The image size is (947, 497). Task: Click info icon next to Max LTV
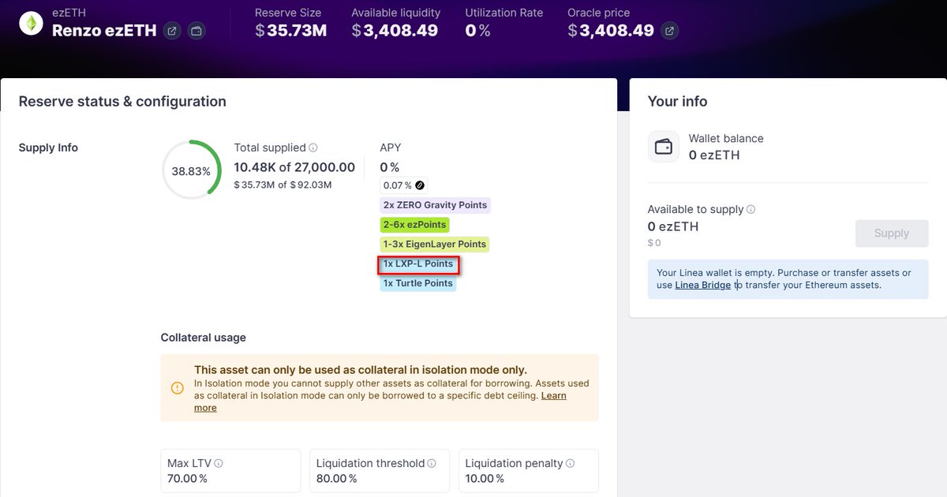pos(218,463)
